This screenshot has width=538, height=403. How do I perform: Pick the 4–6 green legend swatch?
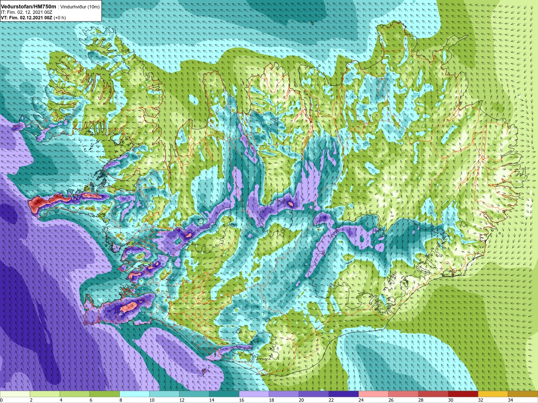[x=75, y=394]
